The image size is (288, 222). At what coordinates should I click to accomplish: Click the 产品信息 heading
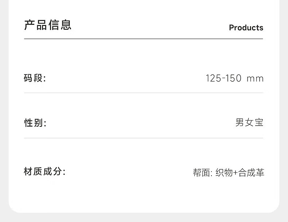[x=48, y=25]
